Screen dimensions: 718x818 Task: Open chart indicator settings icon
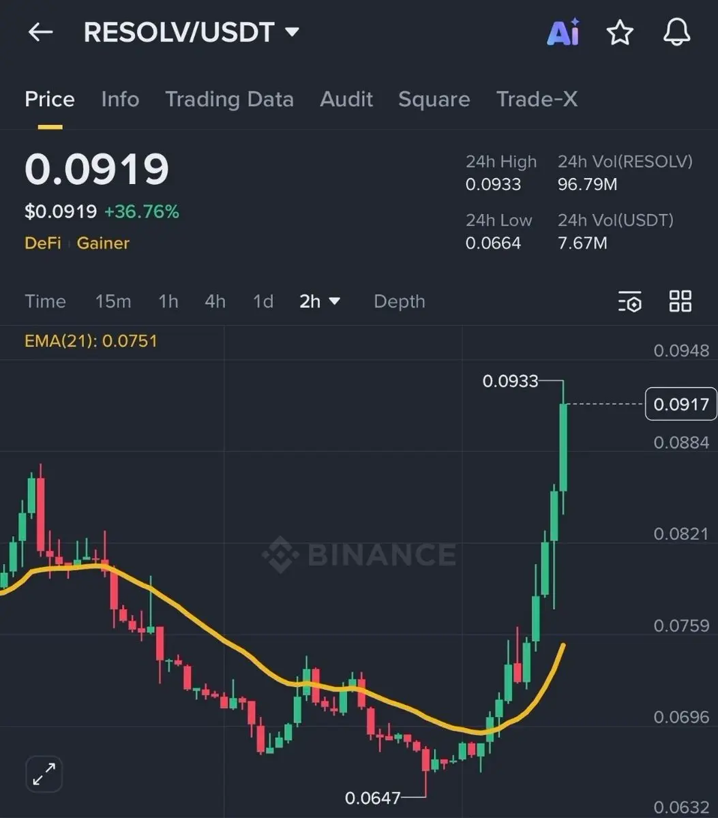pos(630,301)
